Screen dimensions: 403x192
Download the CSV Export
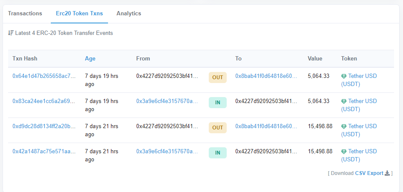pos(369,173)
